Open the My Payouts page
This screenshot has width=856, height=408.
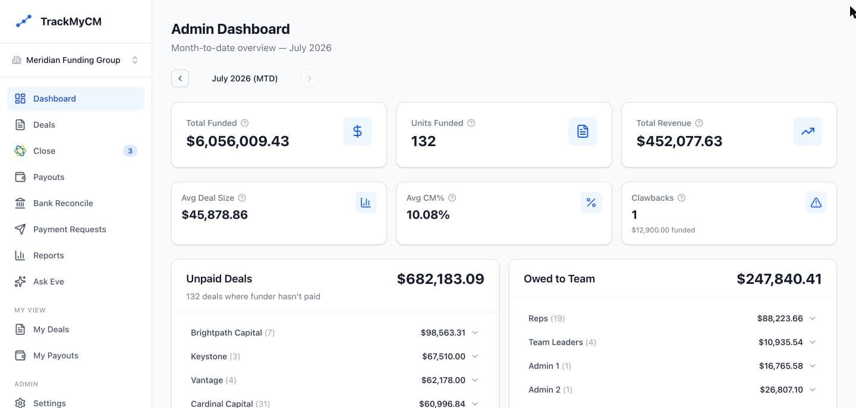point(75,355)
